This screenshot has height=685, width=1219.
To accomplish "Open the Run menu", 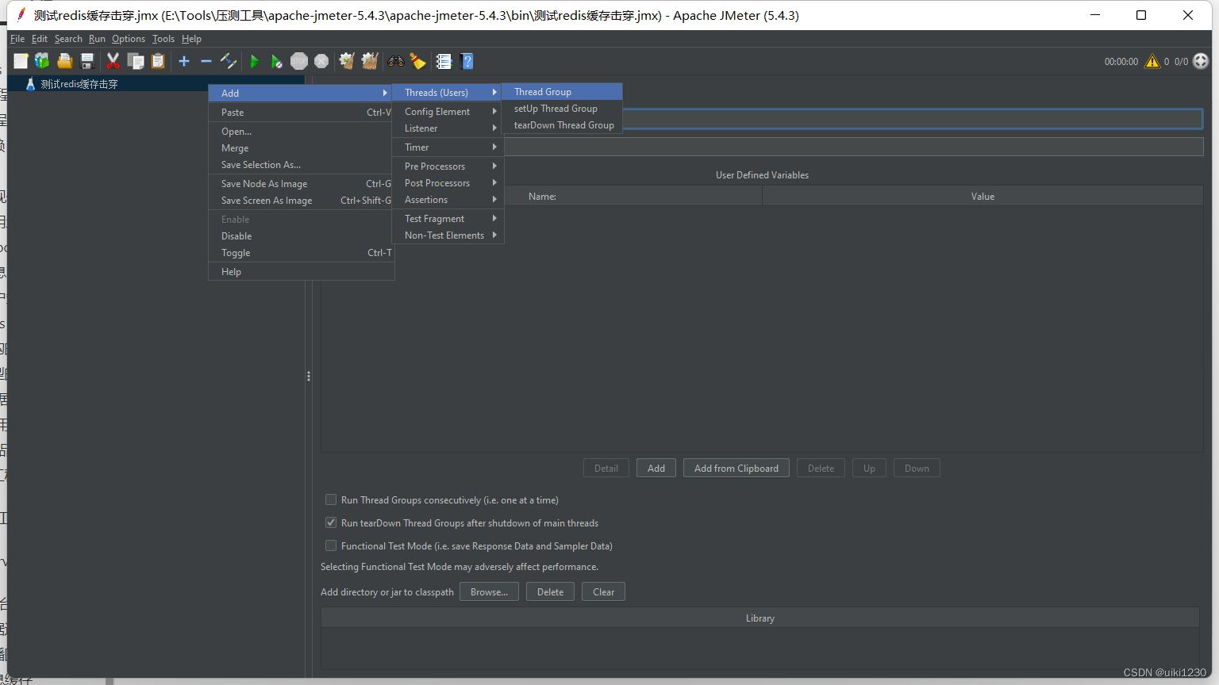I will (97, 39).
